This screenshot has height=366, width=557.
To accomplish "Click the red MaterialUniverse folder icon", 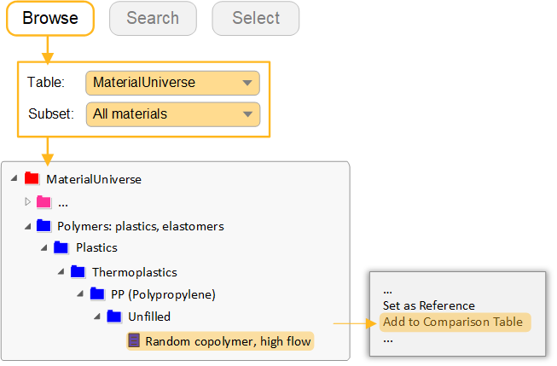I will [x=32, y=178].
